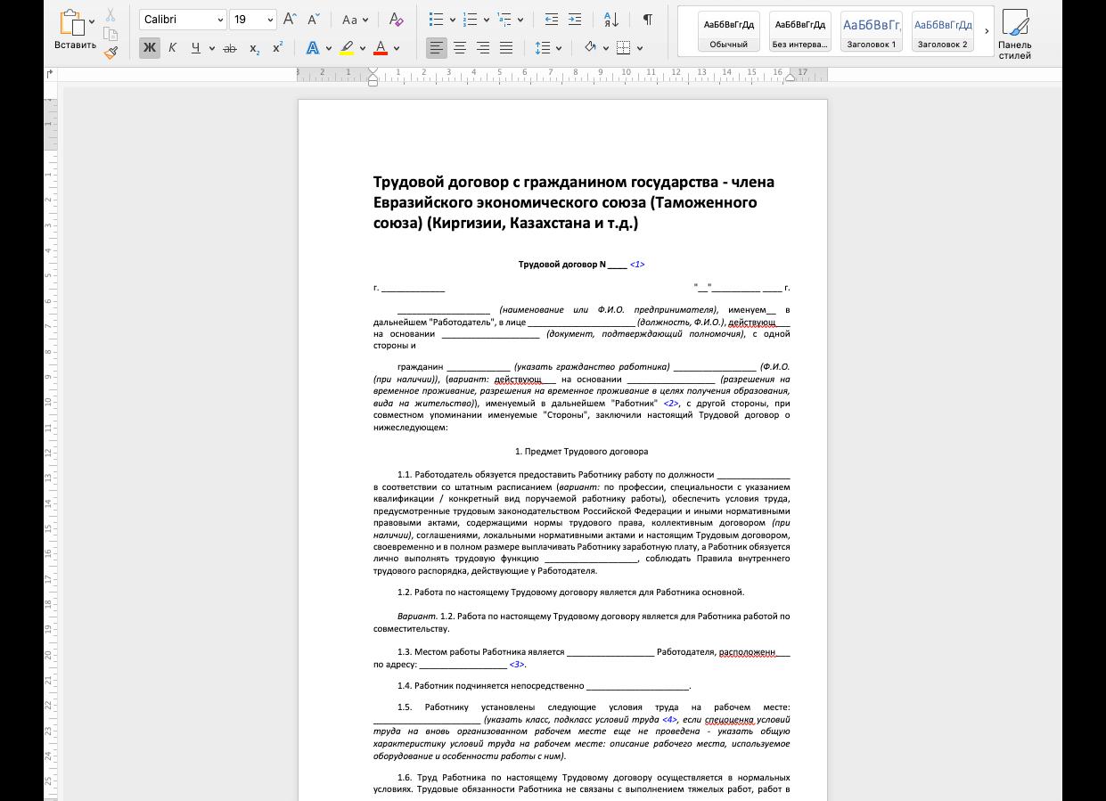Click the <4> footnote reference link

669,720
